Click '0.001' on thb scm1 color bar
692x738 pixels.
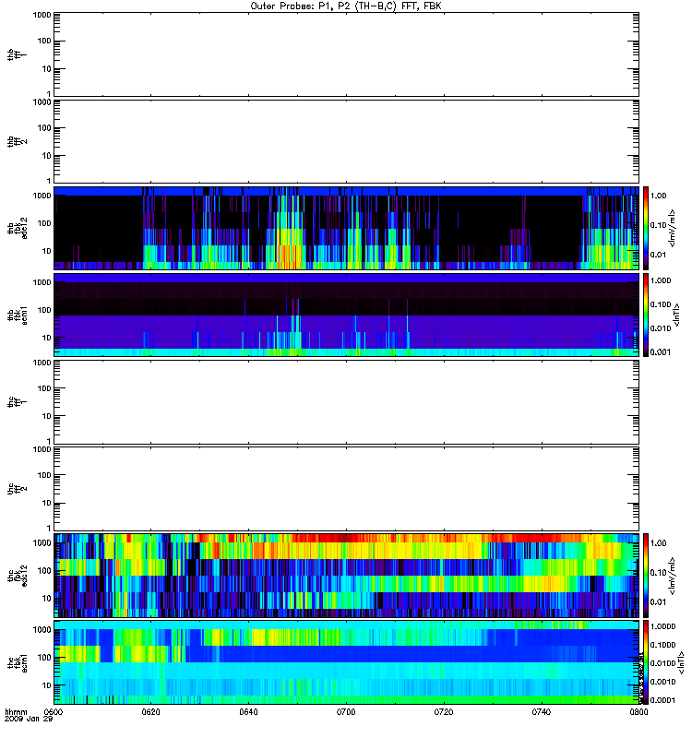[x=661, y=352]
